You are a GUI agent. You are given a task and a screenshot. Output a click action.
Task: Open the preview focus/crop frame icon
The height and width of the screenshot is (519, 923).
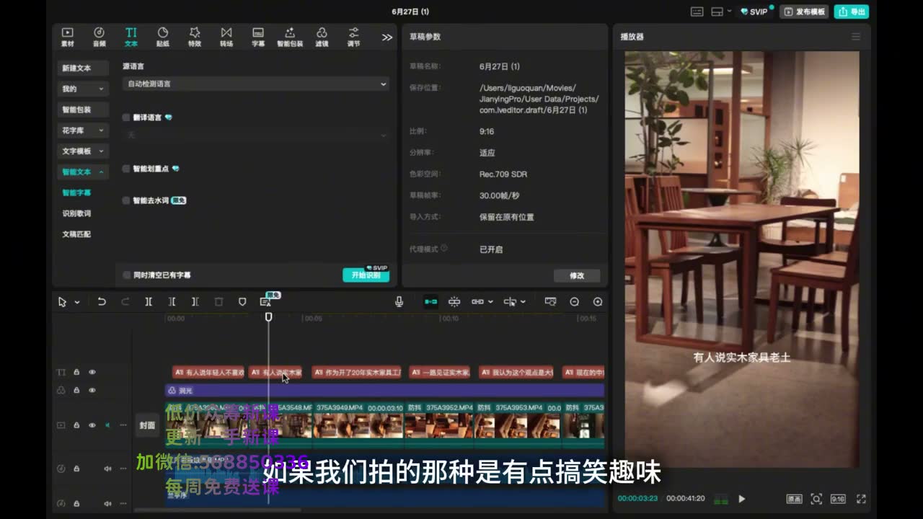(x=816, y=499)
